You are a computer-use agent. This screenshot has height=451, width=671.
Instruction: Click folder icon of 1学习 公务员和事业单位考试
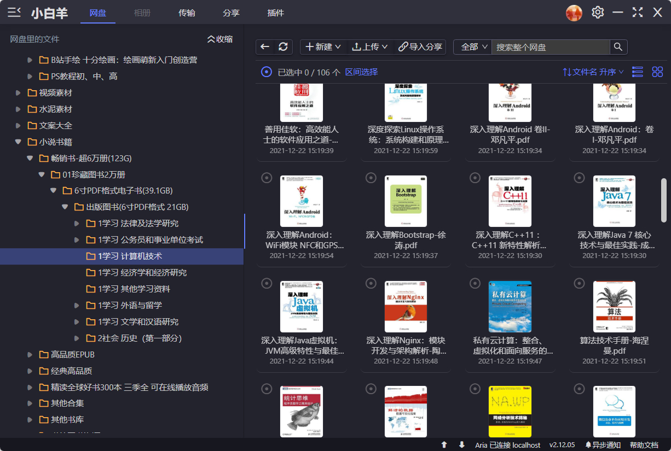pyautogui.click(x=91, y=240)
